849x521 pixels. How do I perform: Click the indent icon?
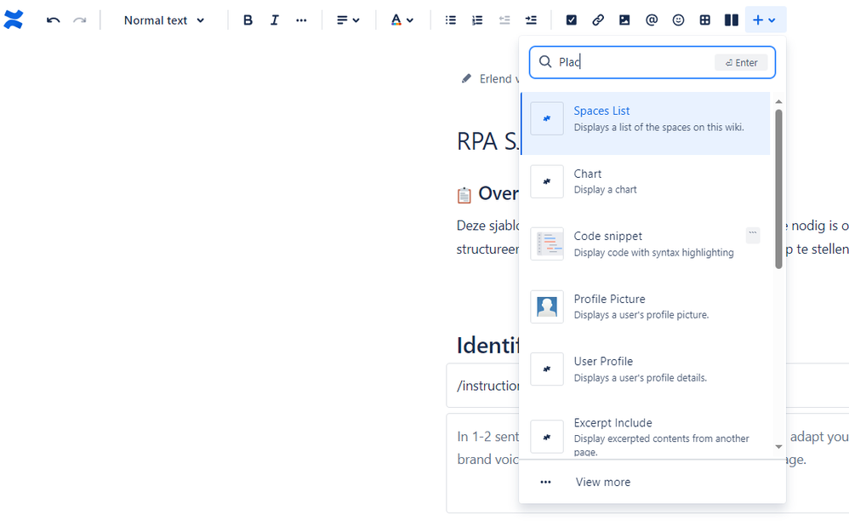pos(531,20)
